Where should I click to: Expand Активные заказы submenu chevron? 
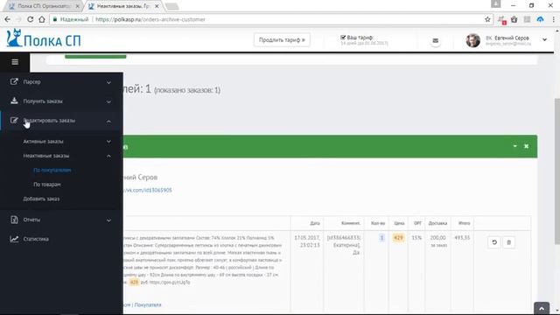(108, 142)
